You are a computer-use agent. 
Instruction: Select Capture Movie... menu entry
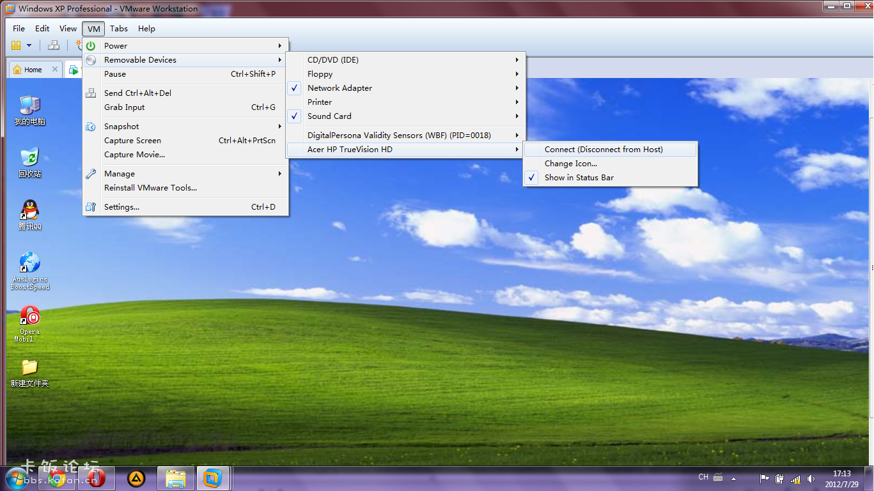[185, 155]
